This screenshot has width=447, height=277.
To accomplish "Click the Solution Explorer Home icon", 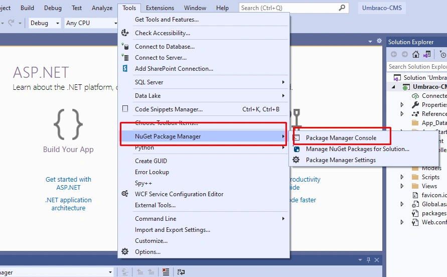I will [x=415, y=54].
